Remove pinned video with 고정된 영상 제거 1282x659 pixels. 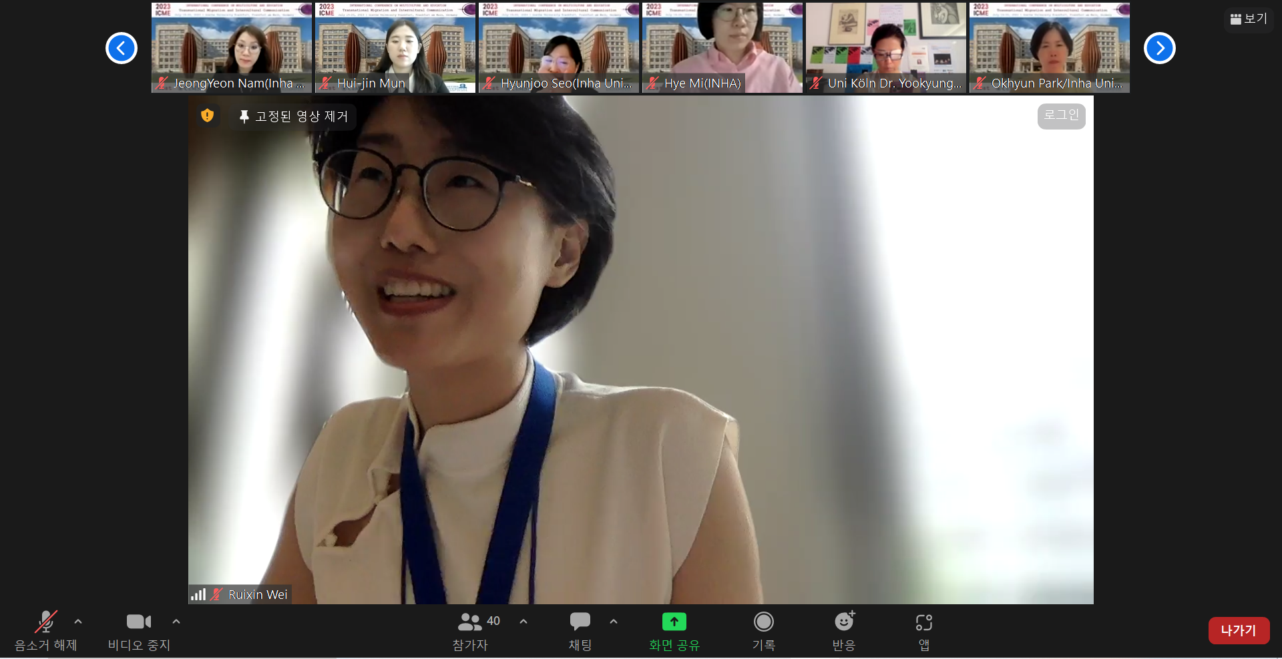pos(294,116)
